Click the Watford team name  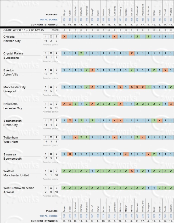point(9,171)
